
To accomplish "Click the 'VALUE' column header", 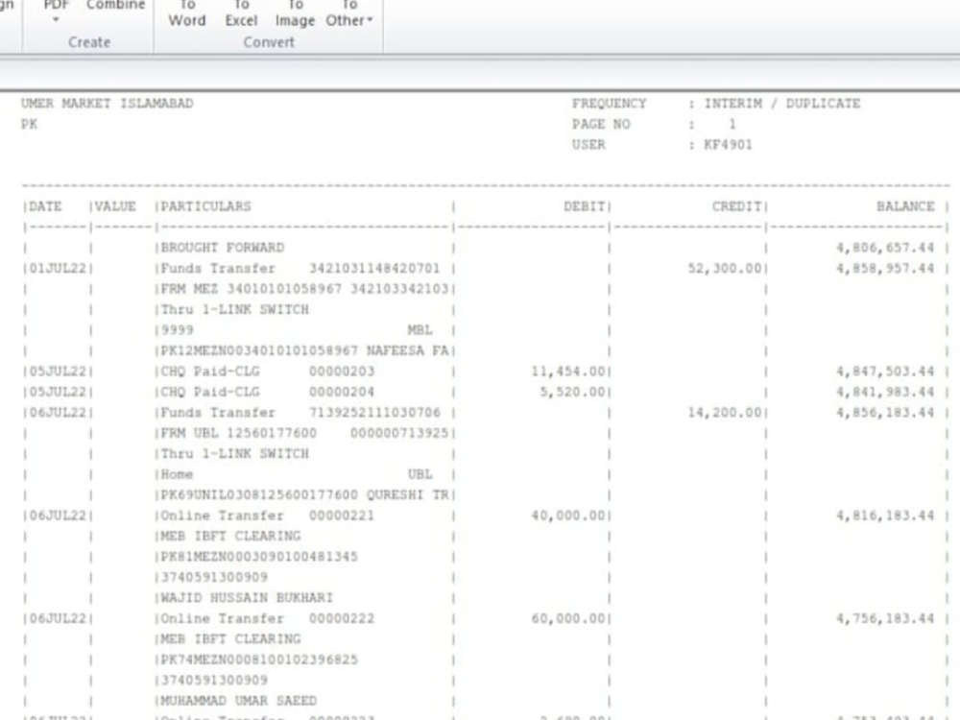I will click(116, 206).
